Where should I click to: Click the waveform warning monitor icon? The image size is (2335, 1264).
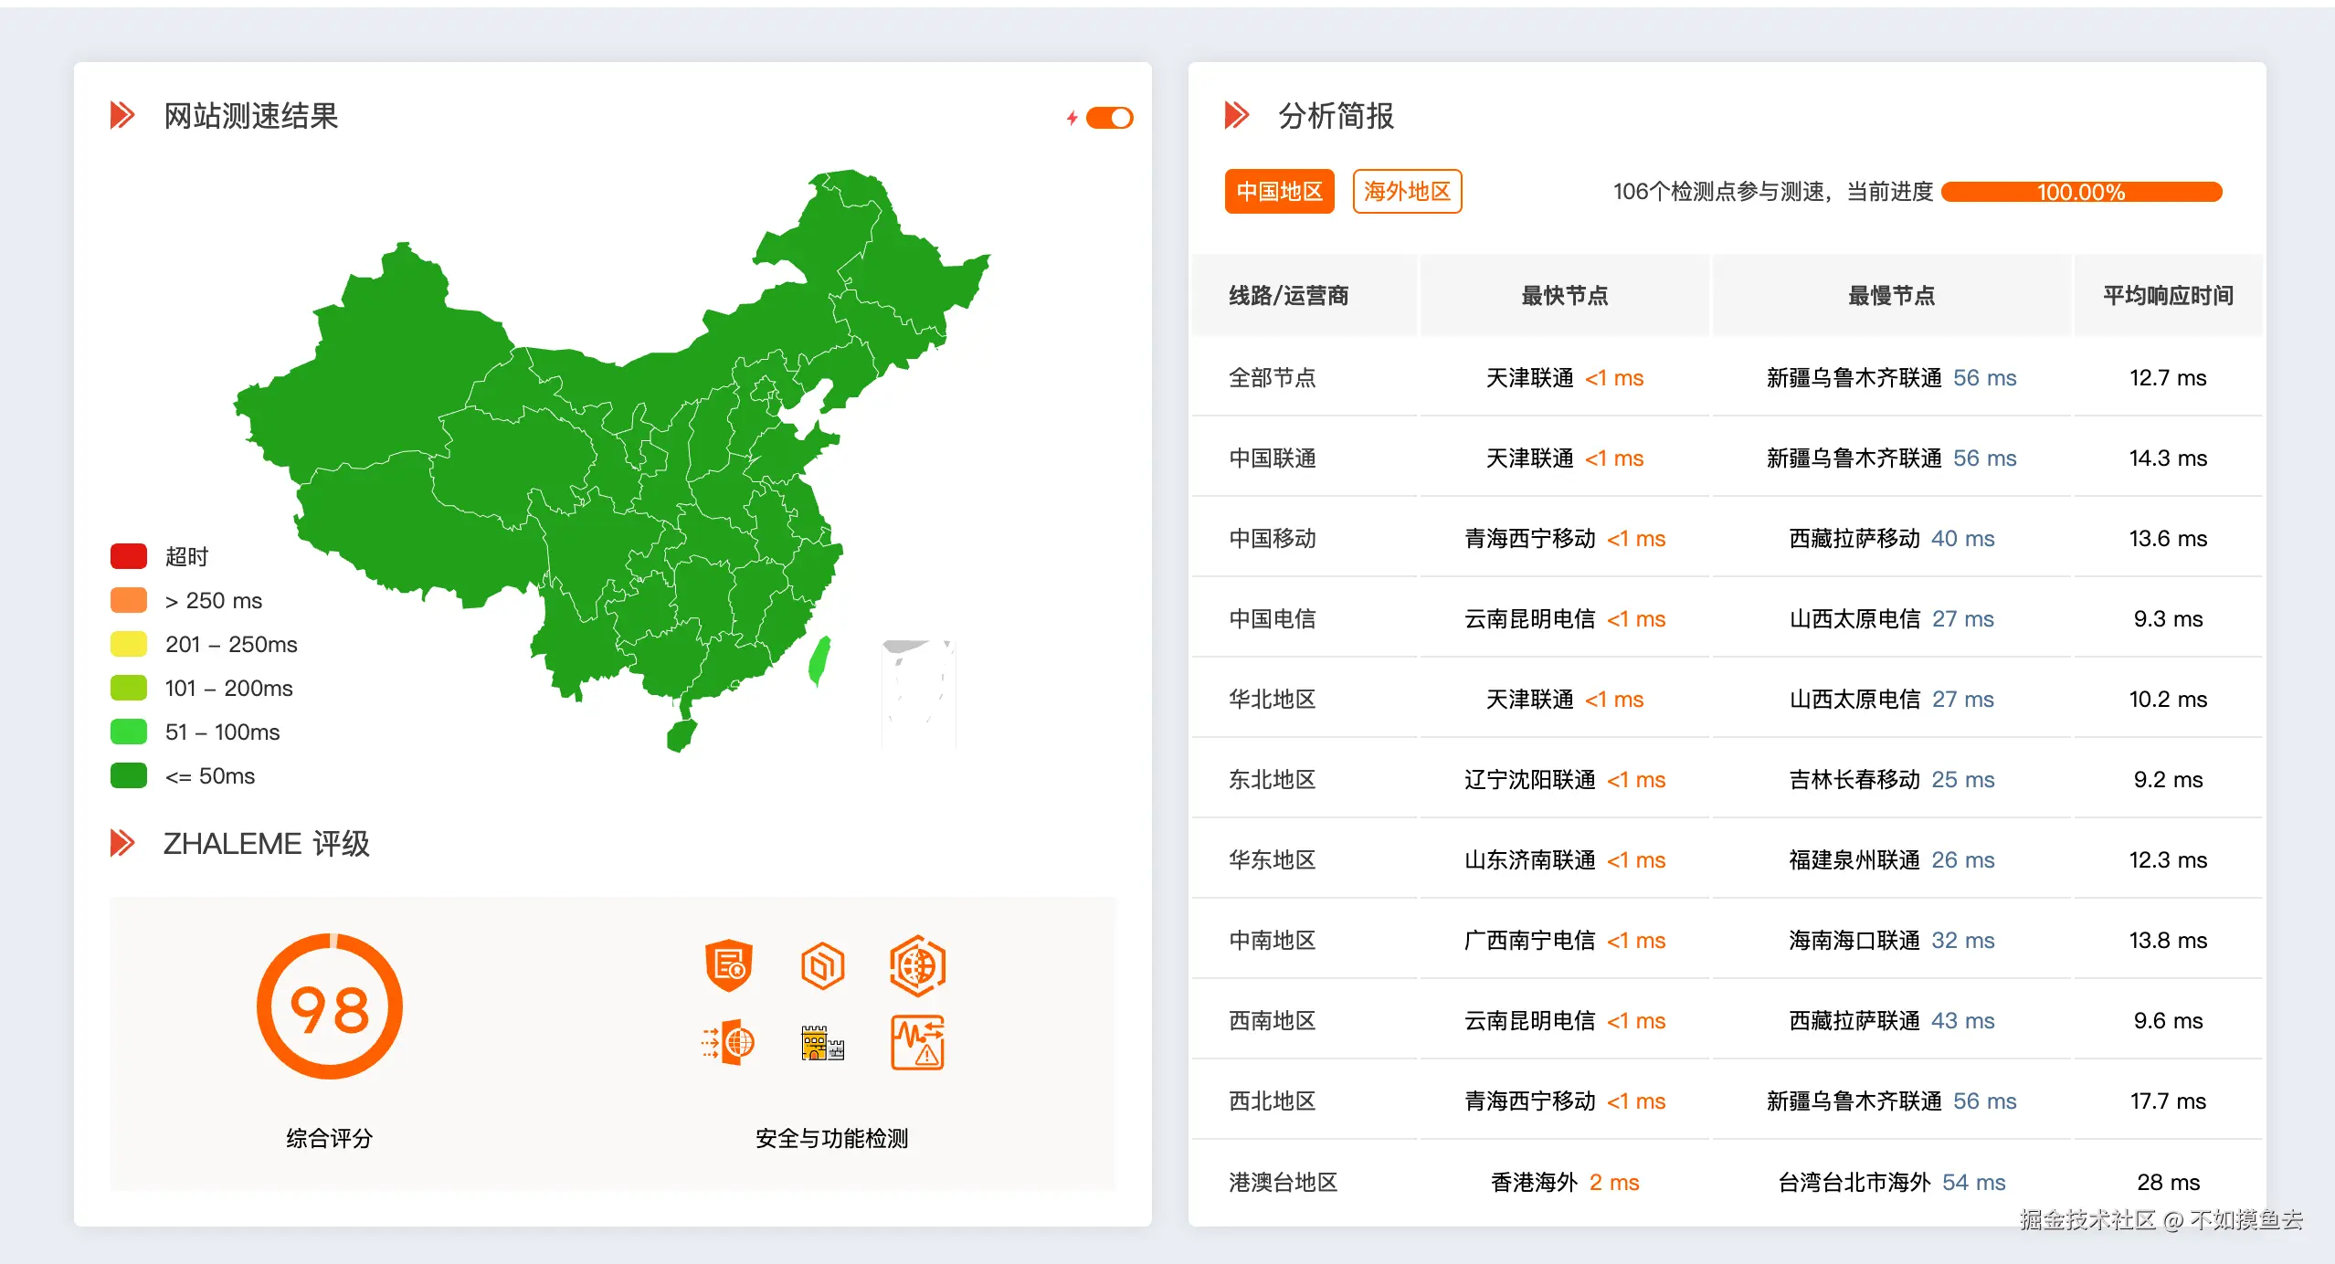pyautogui.click(x=917, y=1042)
